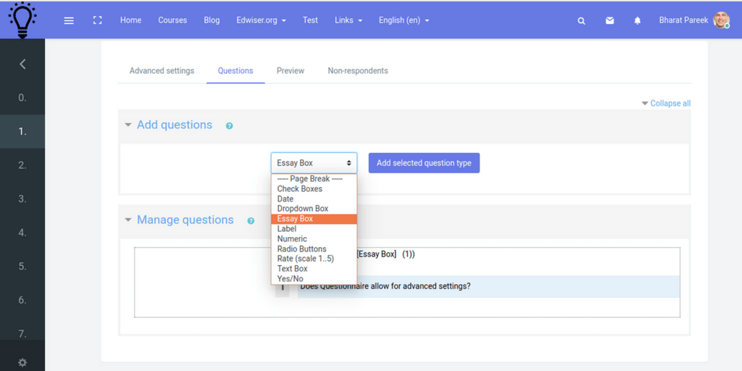
Task: Click the sidebar back chevron arrow
Action: pyautogui.click(x=22, y=64)
